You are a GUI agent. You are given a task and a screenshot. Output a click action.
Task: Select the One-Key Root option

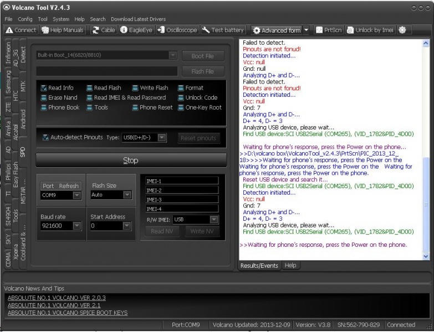click(181, 107)
